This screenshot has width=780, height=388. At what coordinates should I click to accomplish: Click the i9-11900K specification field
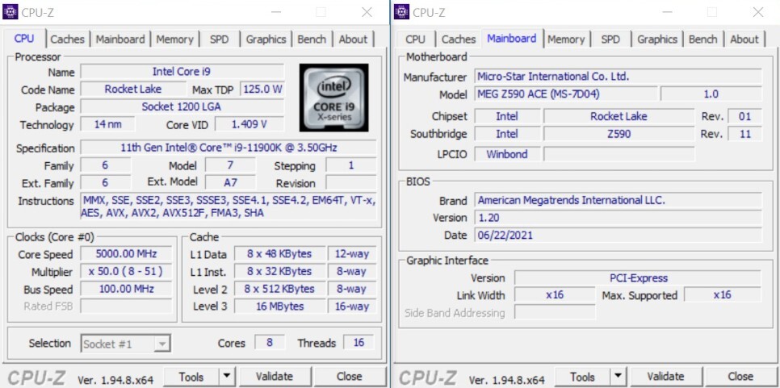click(229, 148)
